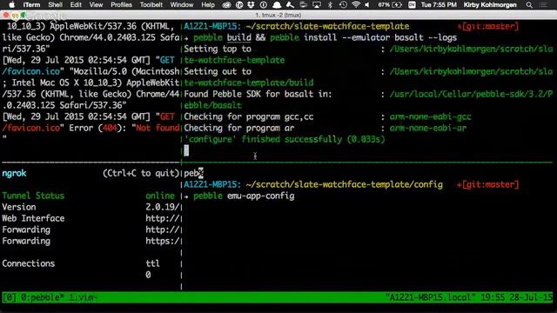Open the AirPlay display menu

(316, 4)
